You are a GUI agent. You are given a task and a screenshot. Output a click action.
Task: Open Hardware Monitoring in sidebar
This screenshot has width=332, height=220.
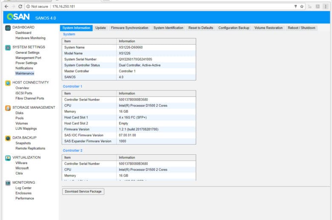[30, 38]
